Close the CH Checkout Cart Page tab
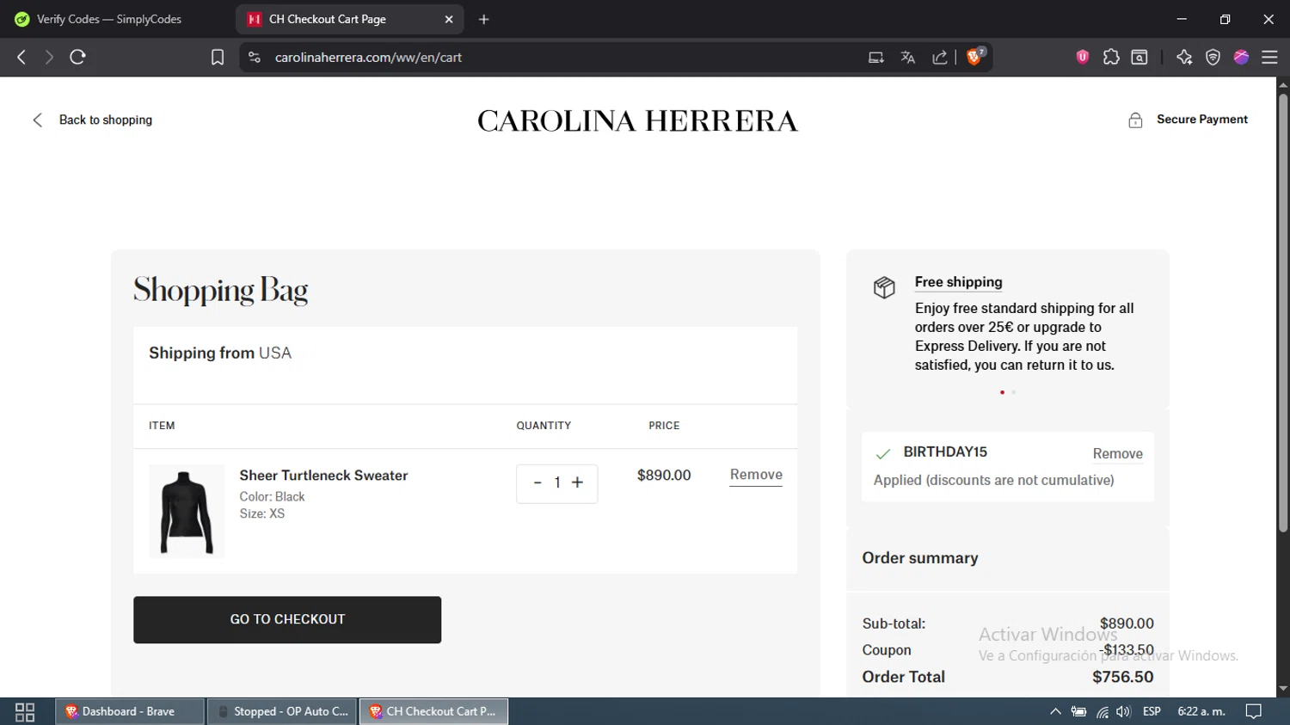 [449, 19]
